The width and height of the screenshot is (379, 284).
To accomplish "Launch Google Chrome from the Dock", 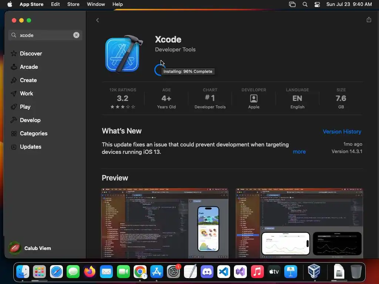I will pyautogui.click(x=140, y=271).
